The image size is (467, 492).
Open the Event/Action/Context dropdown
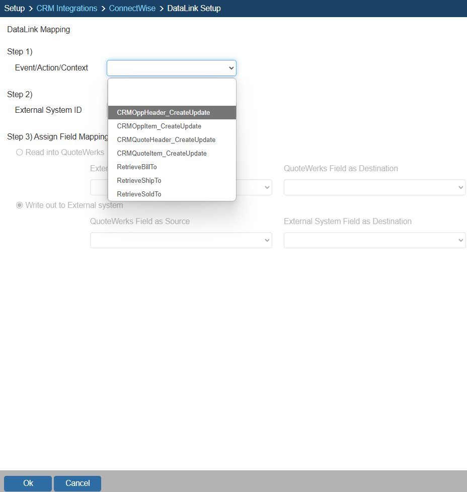pos(171,68)
